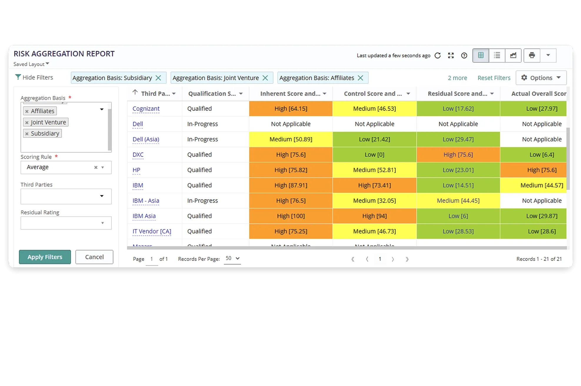Switch to grid table view icon

coord(481,55)
